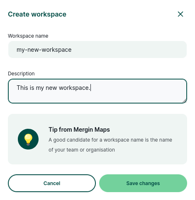The height and width of the screenshot is (200, 195).
Task: Focus the Description text area
Action: tap(97, 91)
